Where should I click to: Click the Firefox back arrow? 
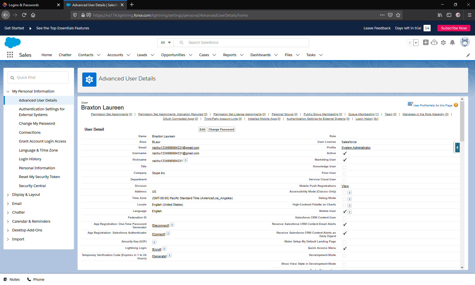(x=6, y=15)
